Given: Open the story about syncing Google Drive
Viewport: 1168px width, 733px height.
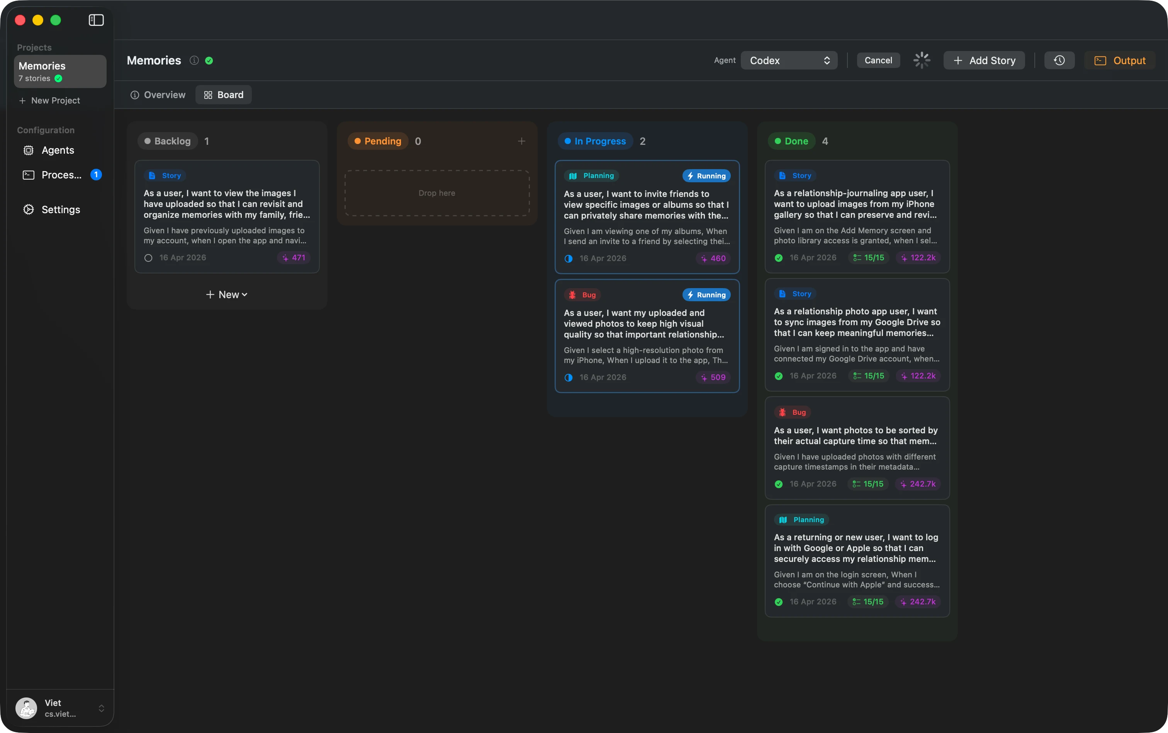Looking at the screenshot, I should (x=857, y=335).
